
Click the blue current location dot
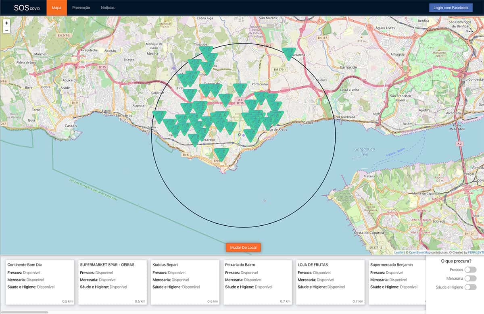click(243, 135)
